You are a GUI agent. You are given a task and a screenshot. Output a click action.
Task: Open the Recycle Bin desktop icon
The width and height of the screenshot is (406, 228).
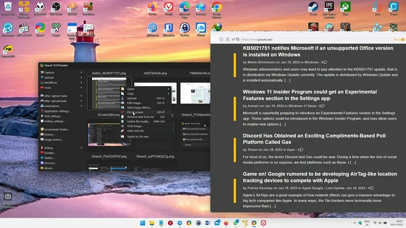coord(8,9)
